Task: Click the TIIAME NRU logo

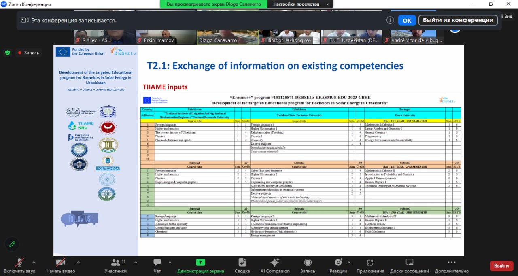Action: pos(81,125)
